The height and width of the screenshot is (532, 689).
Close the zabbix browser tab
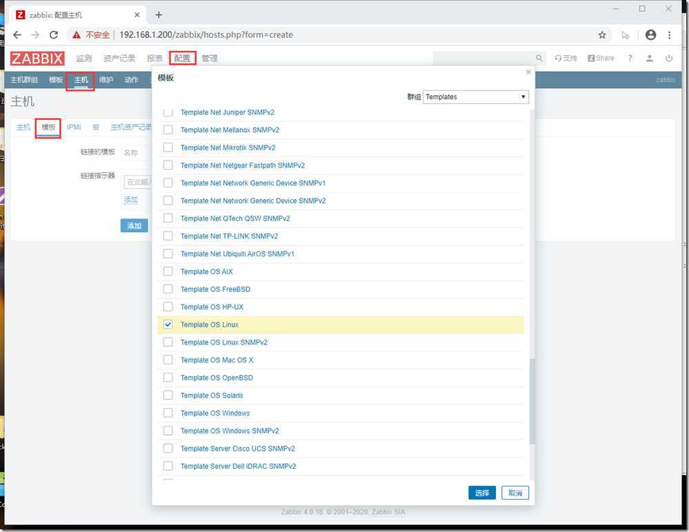tap(137, 15)
